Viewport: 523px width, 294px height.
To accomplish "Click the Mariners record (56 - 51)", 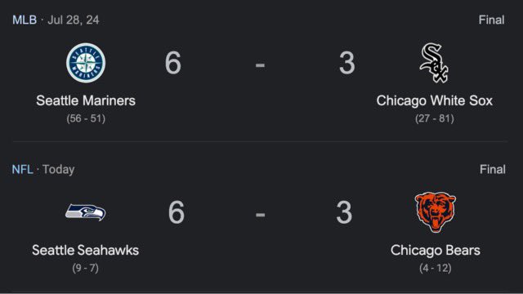I will 86,118.
